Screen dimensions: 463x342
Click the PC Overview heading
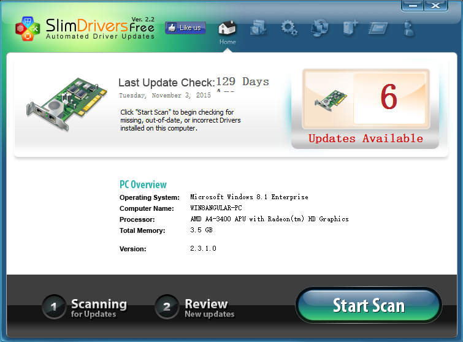[143, 184]
